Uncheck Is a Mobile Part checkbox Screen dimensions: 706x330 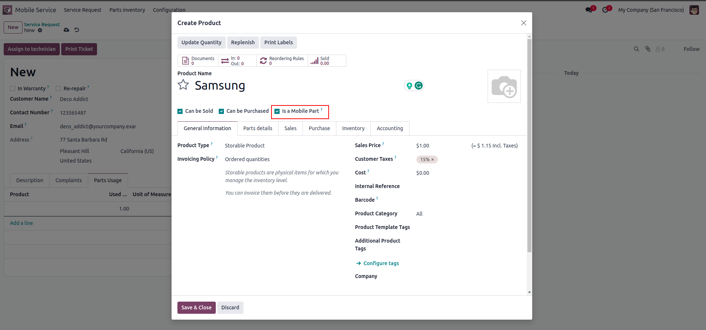[277, 111]
